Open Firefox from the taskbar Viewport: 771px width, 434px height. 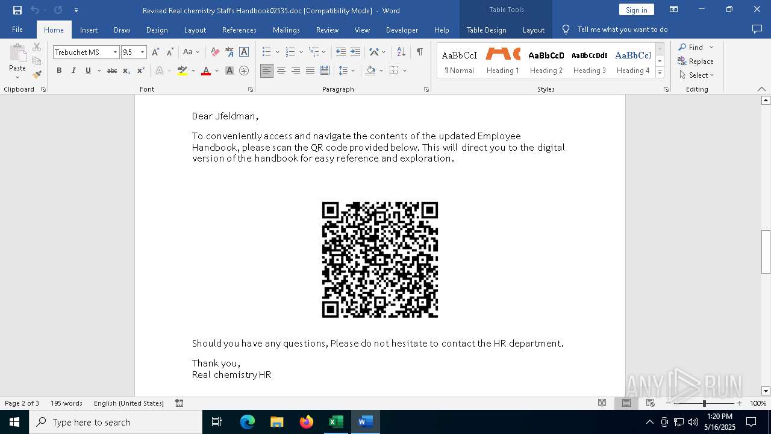coord(307,422)
